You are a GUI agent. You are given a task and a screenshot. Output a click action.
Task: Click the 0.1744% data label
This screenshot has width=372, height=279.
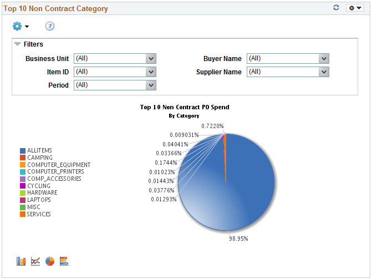166,163
